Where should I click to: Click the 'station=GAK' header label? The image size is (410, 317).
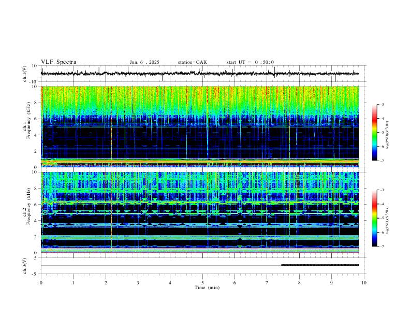coord(192,62)
